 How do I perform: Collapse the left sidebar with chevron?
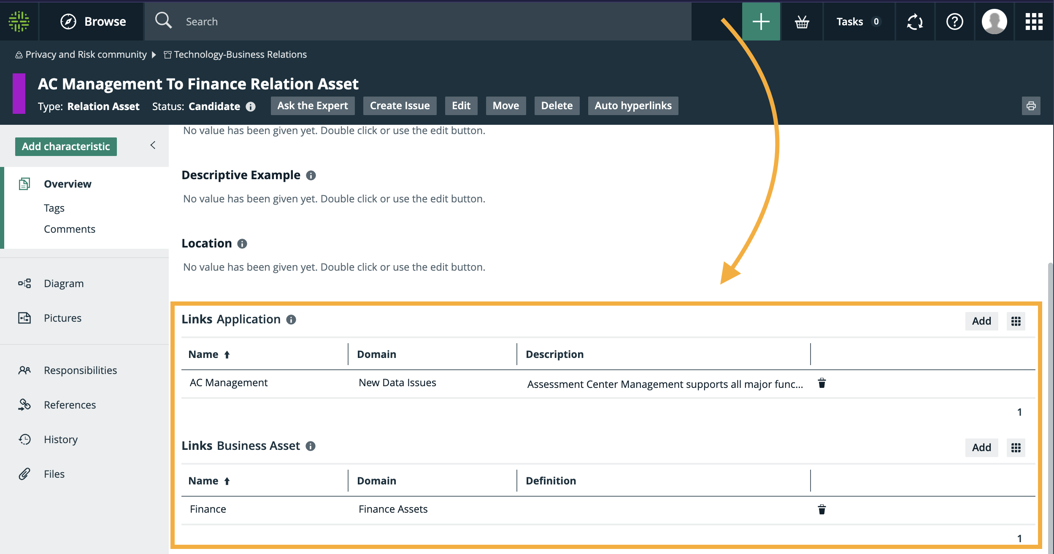coord(153,145)
